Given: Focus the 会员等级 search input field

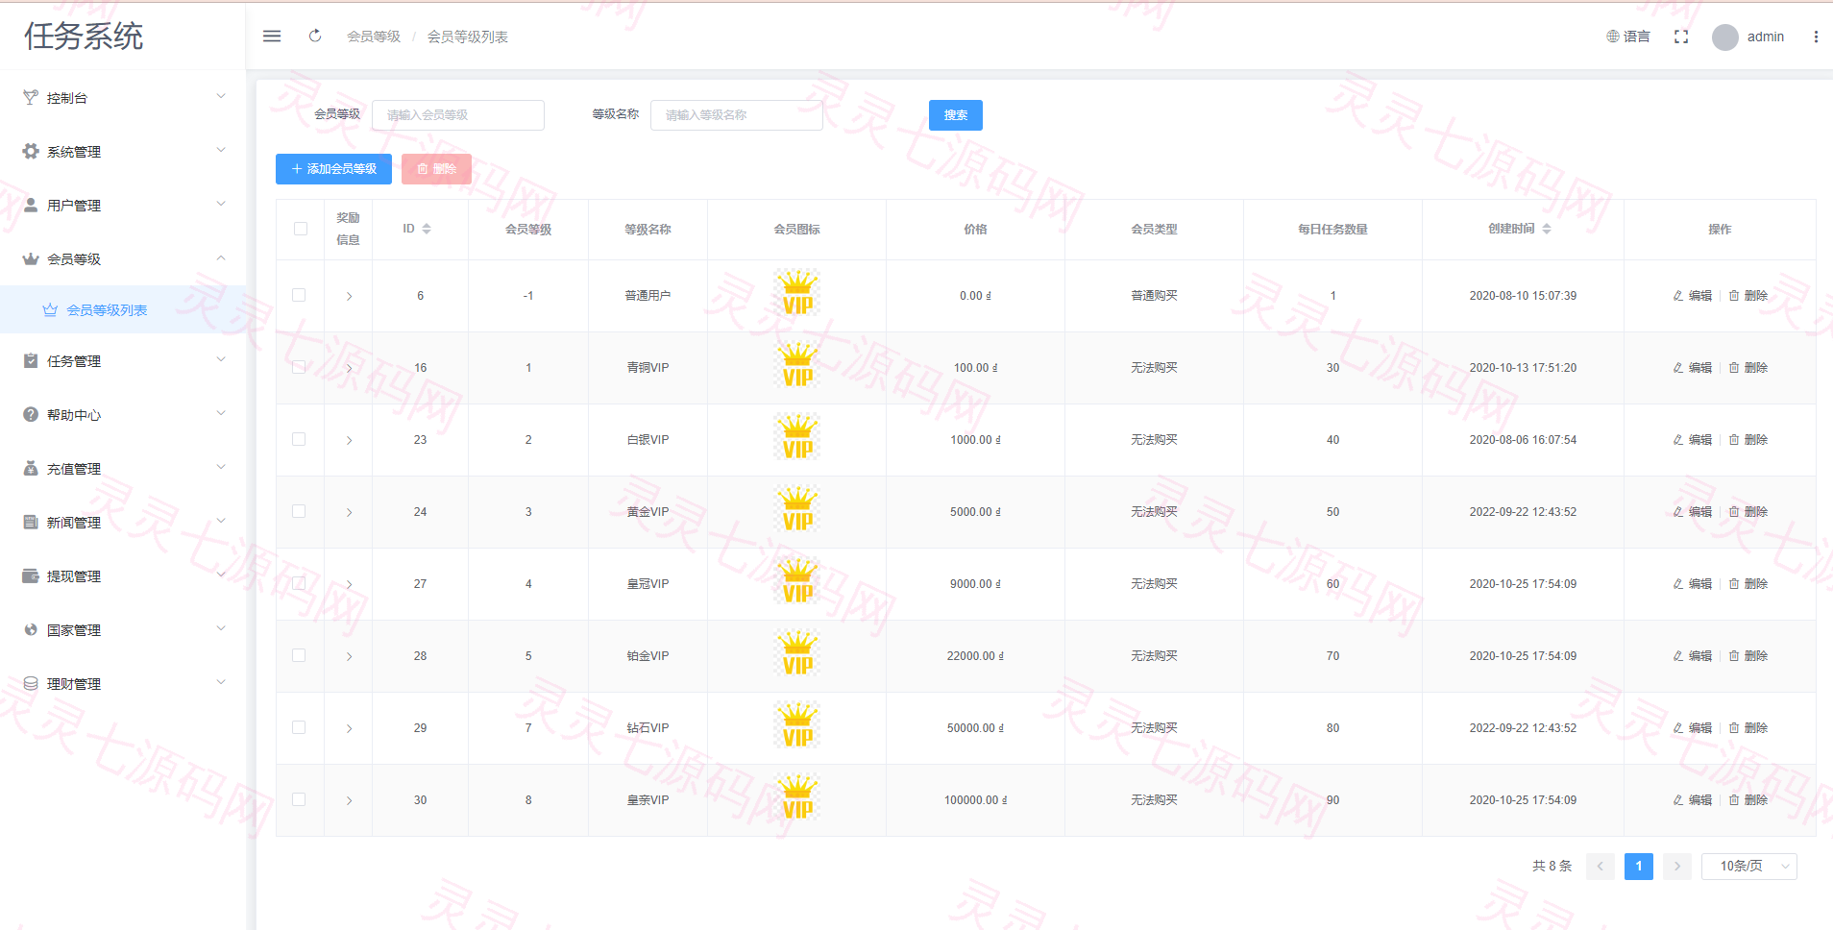Looking at the screenshot, I should [x=458, y=115].
